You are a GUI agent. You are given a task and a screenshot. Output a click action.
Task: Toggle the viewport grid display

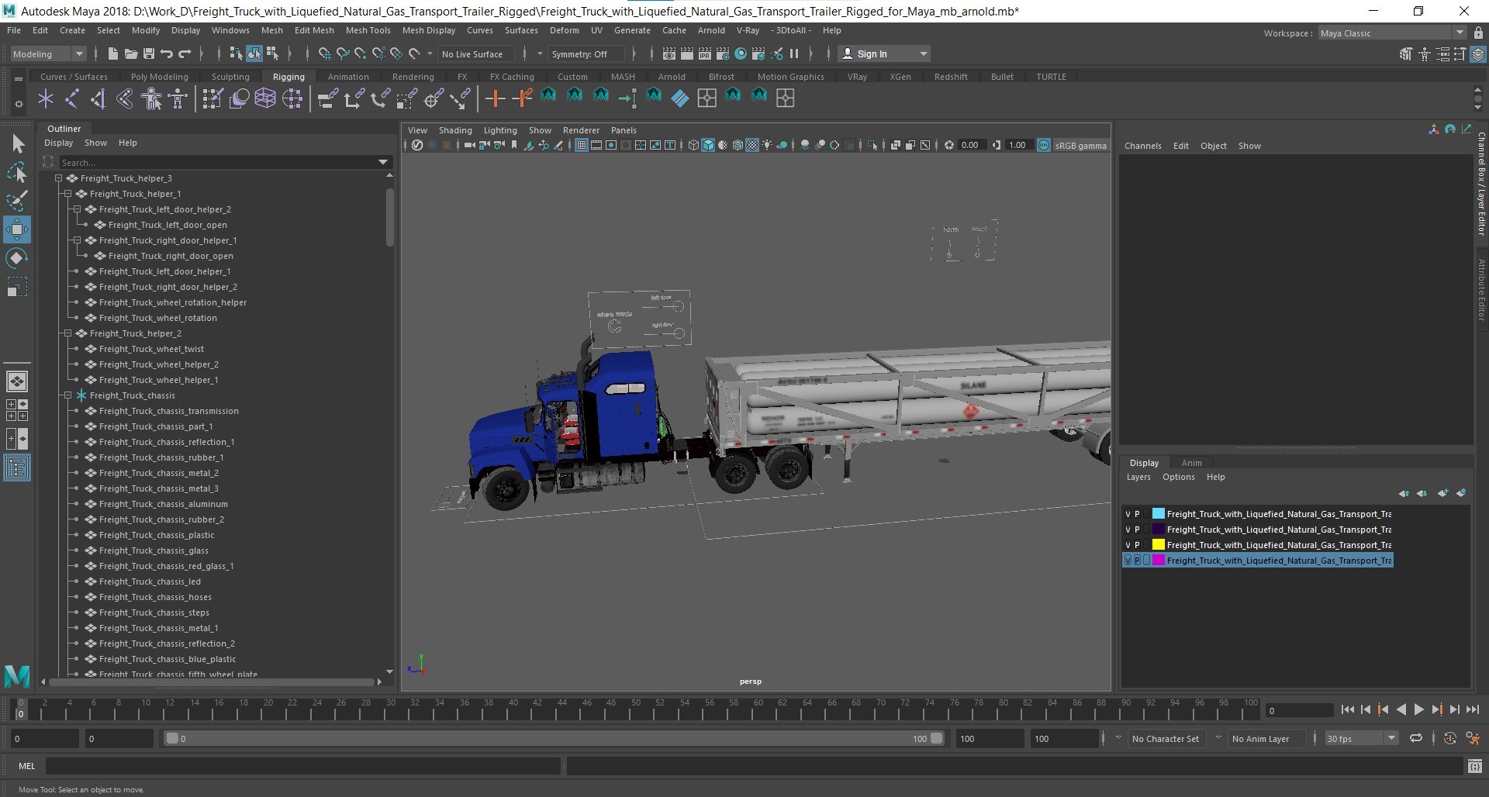click(x=581, y=145)
